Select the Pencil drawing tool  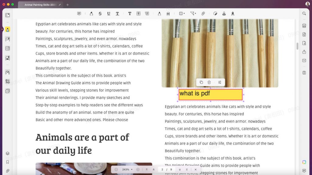click(x=159, y=13)
